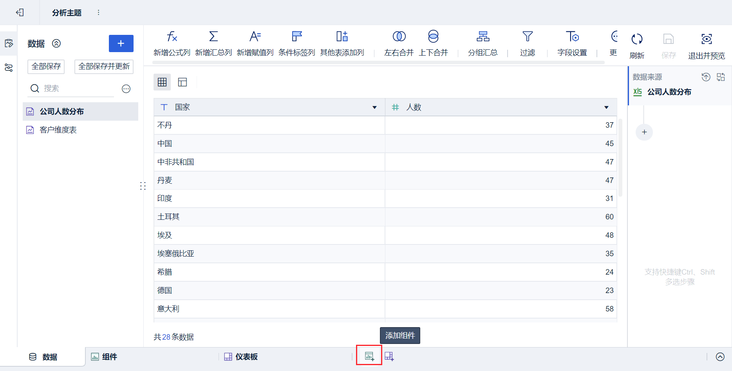Click the restore-history icon in 数据来源 panel
The image size is (732, 371).
(706, 77)
